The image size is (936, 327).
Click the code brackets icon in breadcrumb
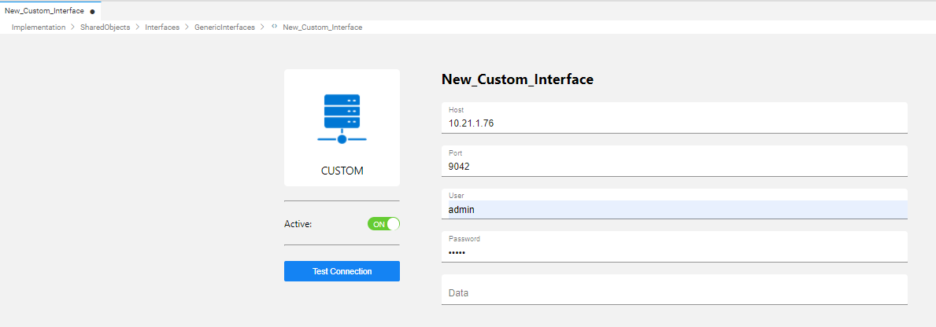click(x=274, y=27)
